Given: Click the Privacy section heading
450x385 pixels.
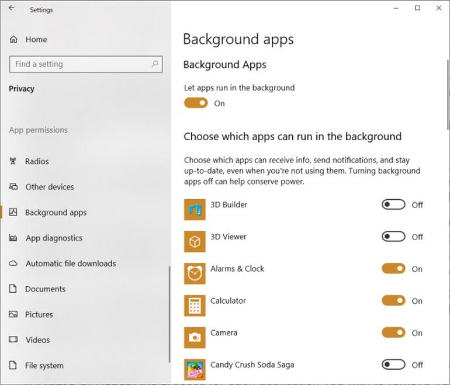Looking at the screenshot, I should point(22,89).
